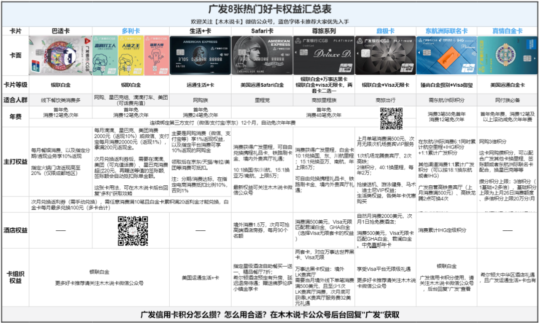Click the 希尔顿大中华区酒店礼遇 cell
Viewport: 539px width, 323px height.
point(508,277)
